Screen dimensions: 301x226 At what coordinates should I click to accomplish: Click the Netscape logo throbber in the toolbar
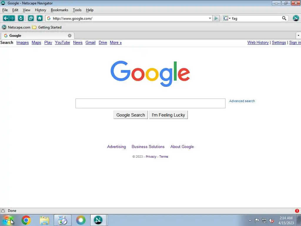click(296, 18)
